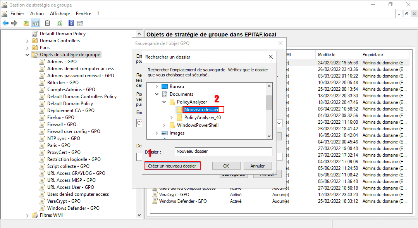
Task: Click the Dossier name text field
Action: point(224,152)
